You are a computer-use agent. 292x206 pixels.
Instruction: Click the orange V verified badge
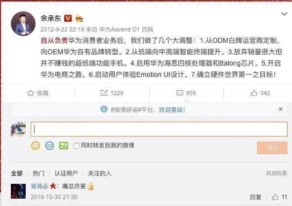pyautogui.click(x=68, y=18)
